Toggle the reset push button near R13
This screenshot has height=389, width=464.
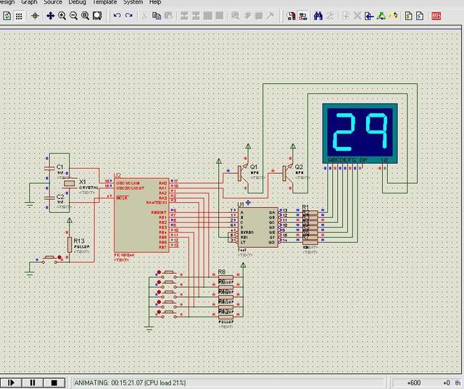[x=51, y=258]
